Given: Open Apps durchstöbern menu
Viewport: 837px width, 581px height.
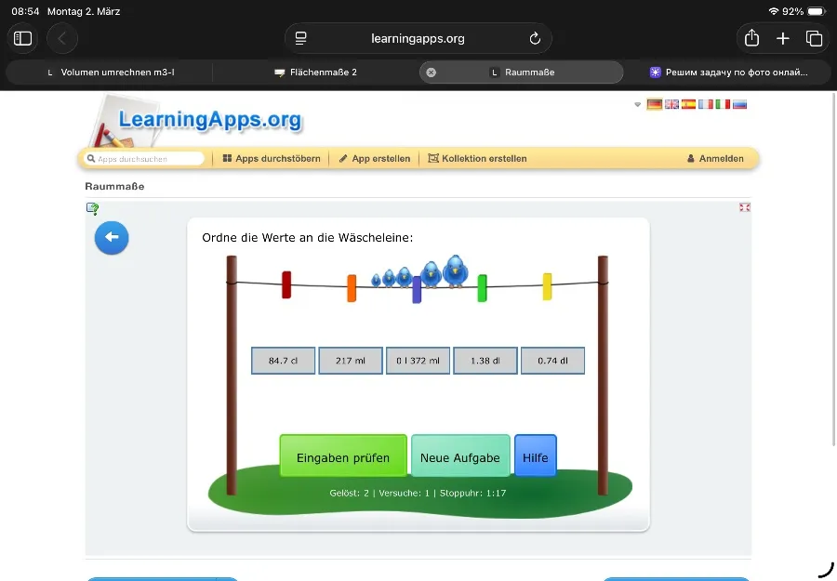Looking at the screenshot, I should point(272,158).
